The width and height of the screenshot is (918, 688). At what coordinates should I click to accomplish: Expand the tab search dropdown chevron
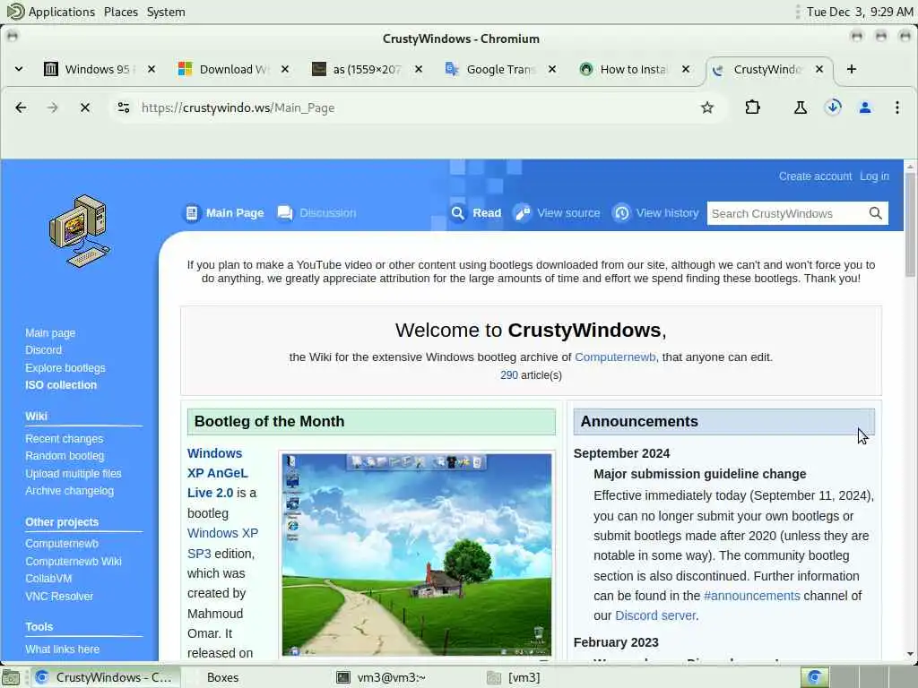(19, 69)
